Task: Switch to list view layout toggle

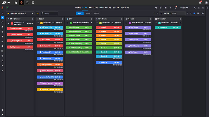Action: pos(198,13)
